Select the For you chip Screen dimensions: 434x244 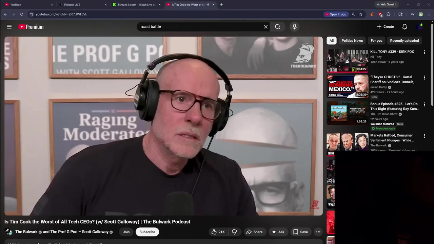point(376,41)
